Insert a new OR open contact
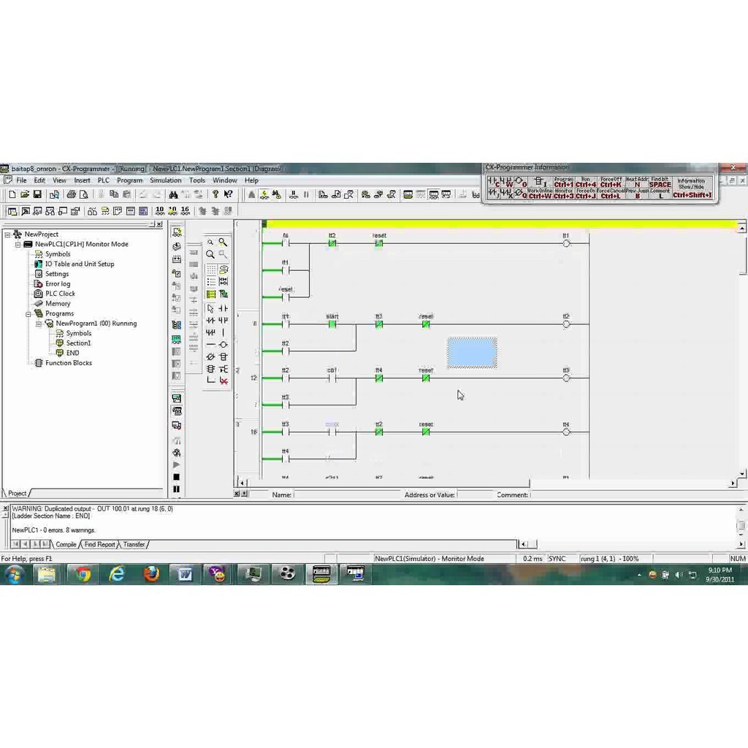 click(223, 321)
